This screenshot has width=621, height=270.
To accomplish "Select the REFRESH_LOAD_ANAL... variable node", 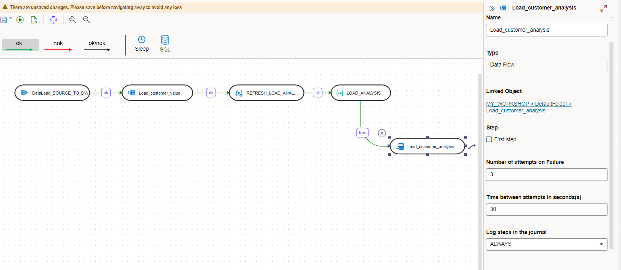I will tap(267, 93).
